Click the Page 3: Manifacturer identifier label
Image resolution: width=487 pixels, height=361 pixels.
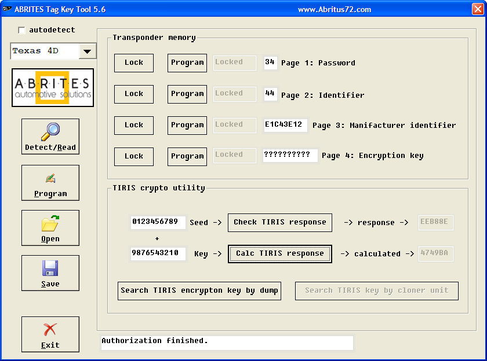coord(384,125)
